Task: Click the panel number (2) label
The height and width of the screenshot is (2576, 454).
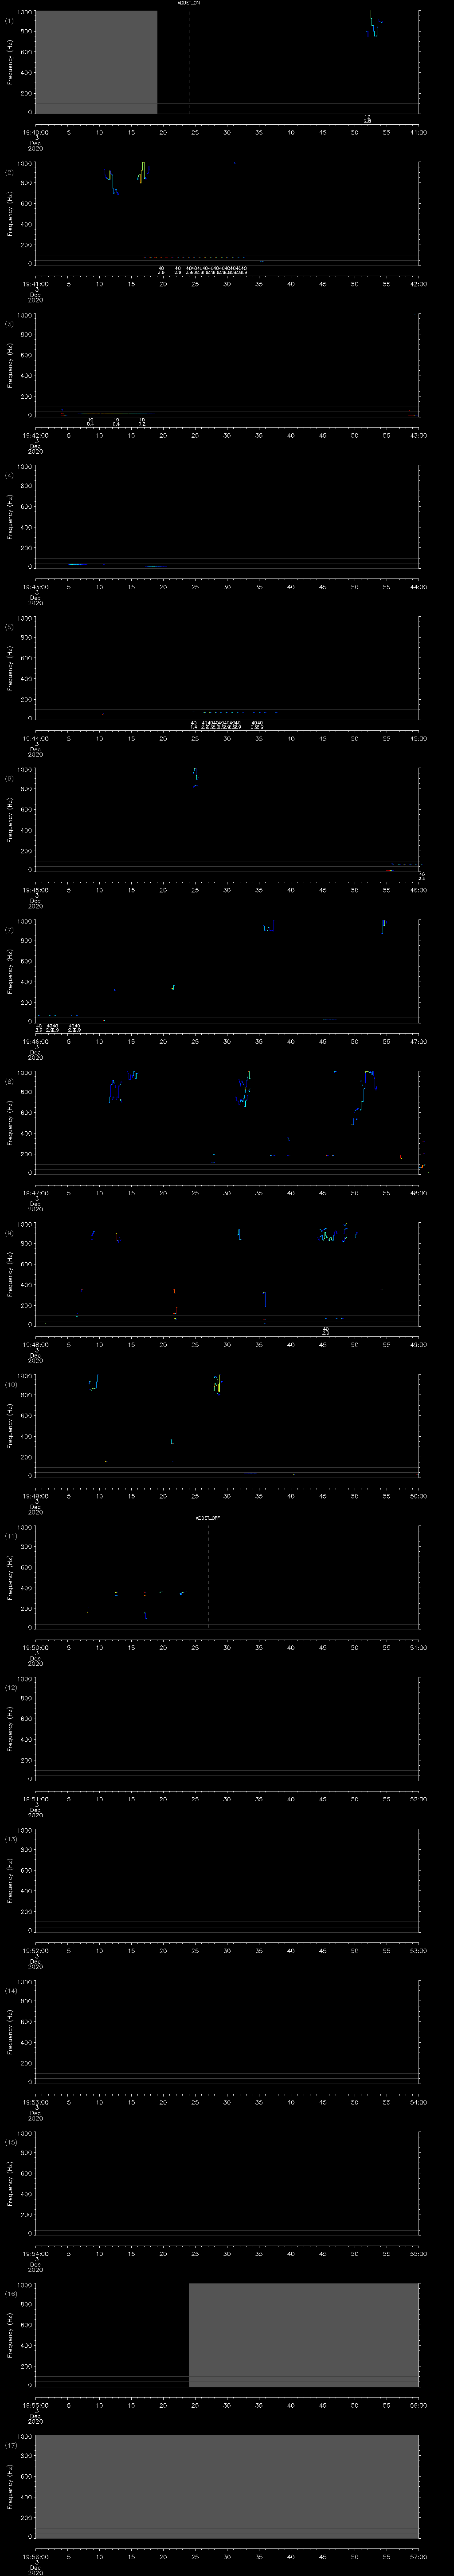Action: tap(9, 172)
